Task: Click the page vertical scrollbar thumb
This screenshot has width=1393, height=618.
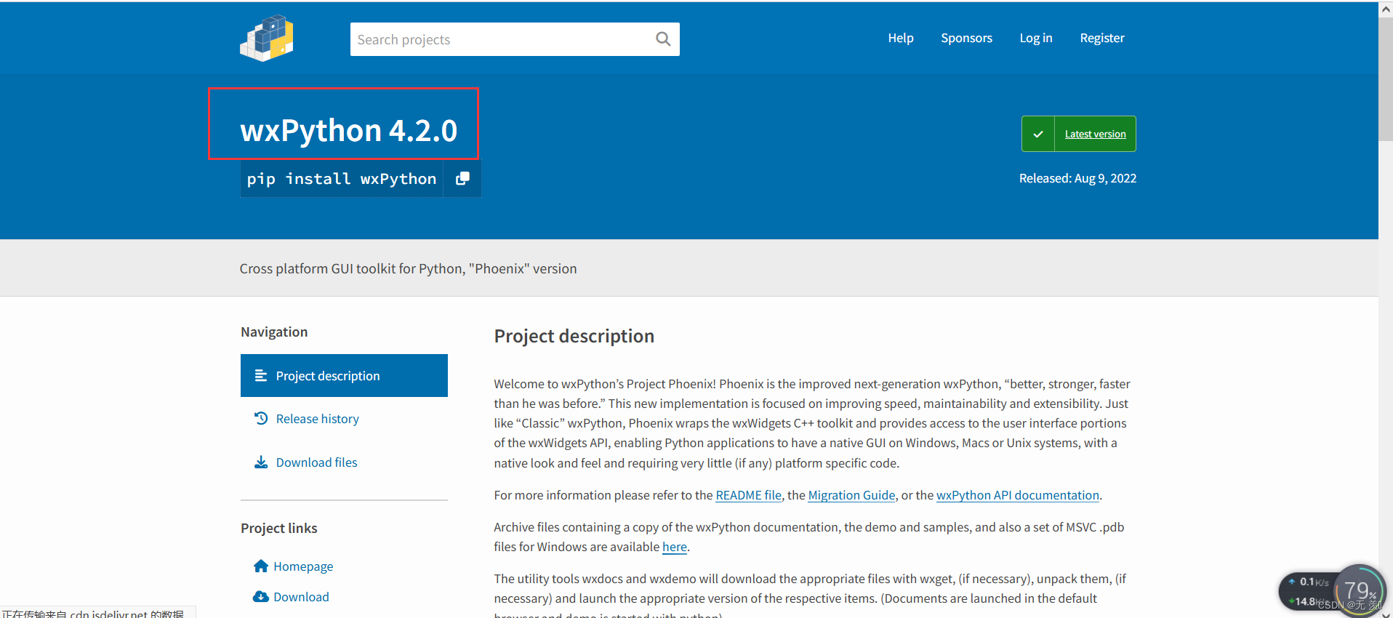Action: point(1386,78)
